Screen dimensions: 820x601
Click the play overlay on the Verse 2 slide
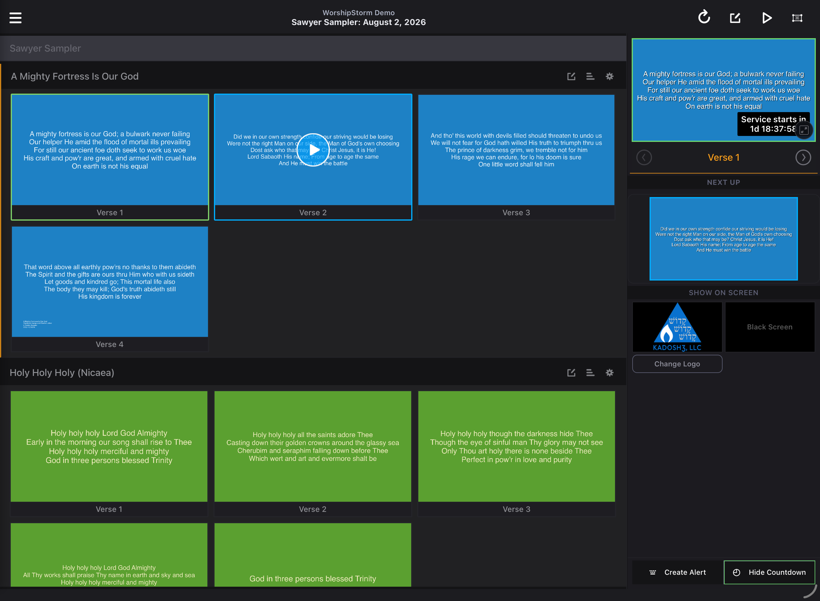313,150
